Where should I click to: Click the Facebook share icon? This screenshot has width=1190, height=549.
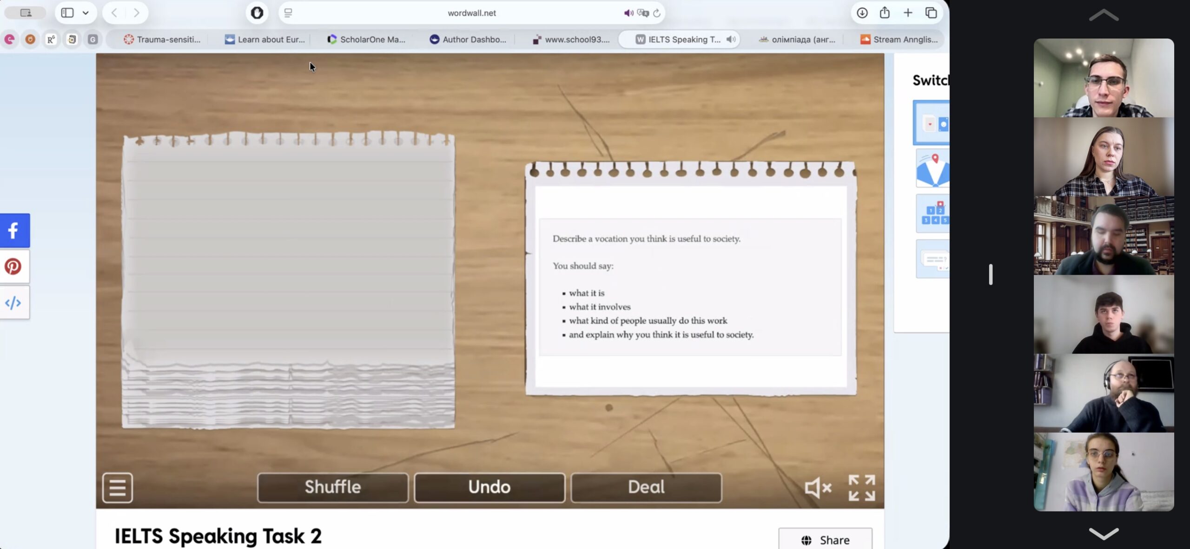(x=14, y=230)
